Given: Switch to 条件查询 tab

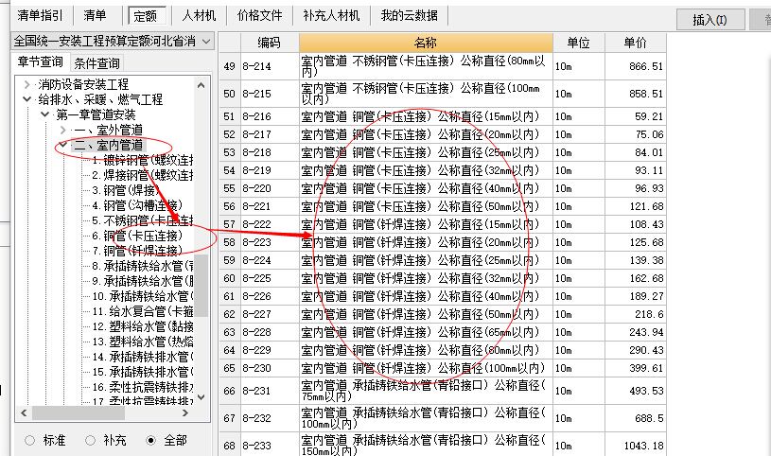Looking at the screenshot, I should [x=96, y=63].
